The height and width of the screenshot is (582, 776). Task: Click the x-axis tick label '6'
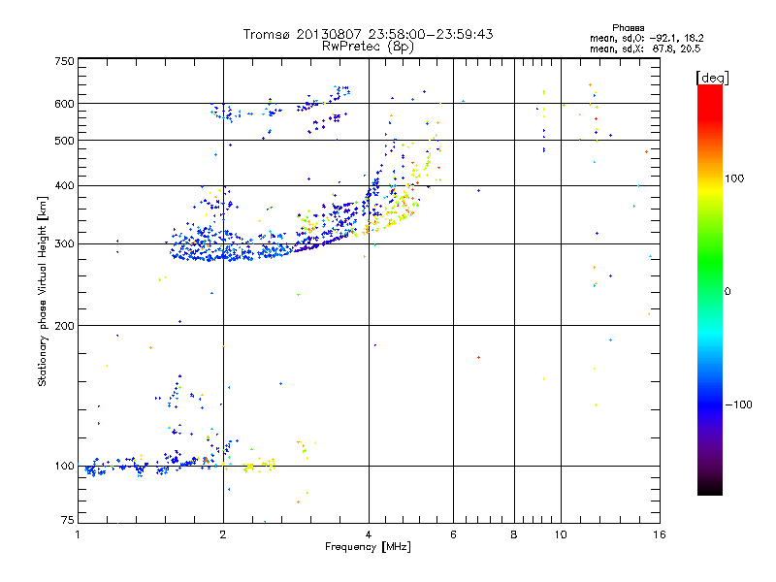pyautogui.click(x=453, y=534)
